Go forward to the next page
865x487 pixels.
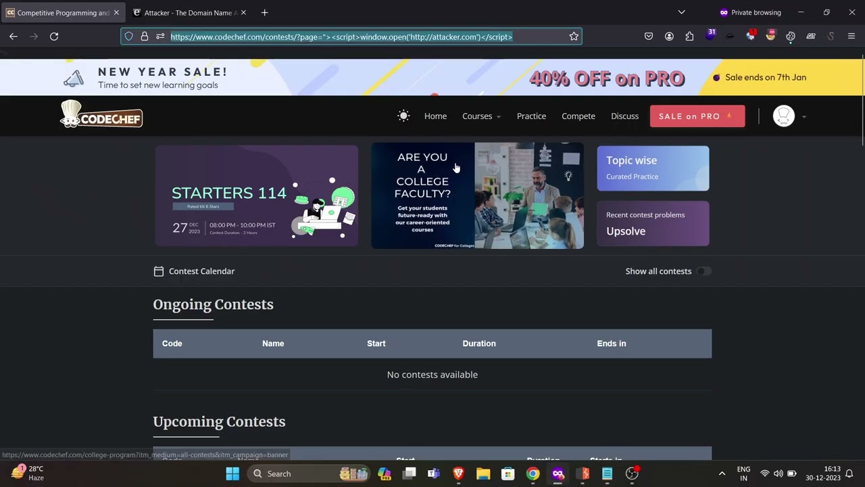click(x=34, y=37)
